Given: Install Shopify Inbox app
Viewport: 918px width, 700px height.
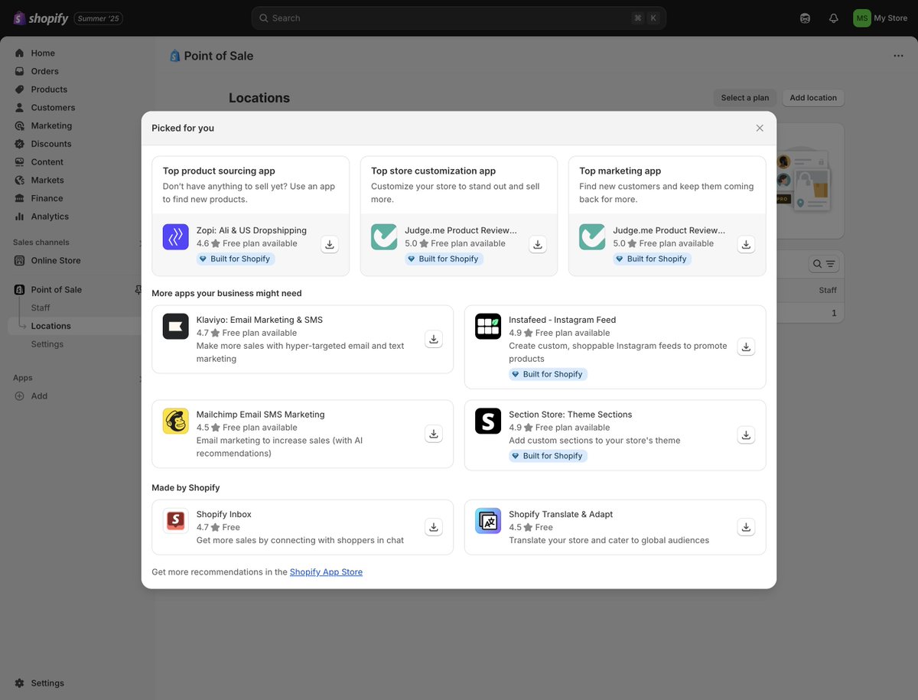Looking at the screenshot, I should click(x=434, y=527).
